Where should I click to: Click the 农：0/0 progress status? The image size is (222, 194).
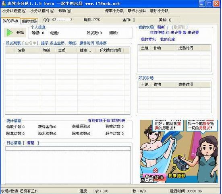click(102, 191)
